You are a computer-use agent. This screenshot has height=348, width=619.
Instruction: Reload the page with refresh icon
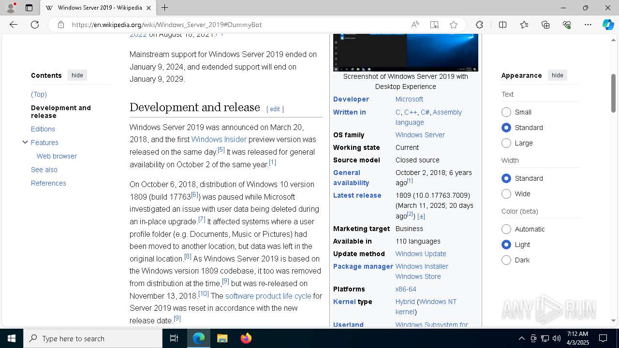click(x=35, y=25)
